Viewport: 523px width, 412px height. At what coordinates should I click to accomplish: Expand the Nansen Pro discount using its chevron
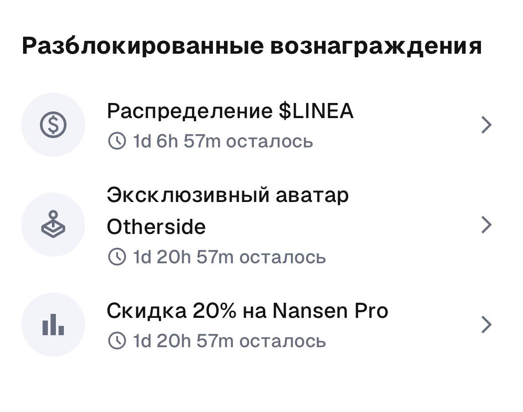point(487,325)
